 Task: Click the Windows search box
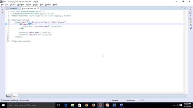click(31, 105)
